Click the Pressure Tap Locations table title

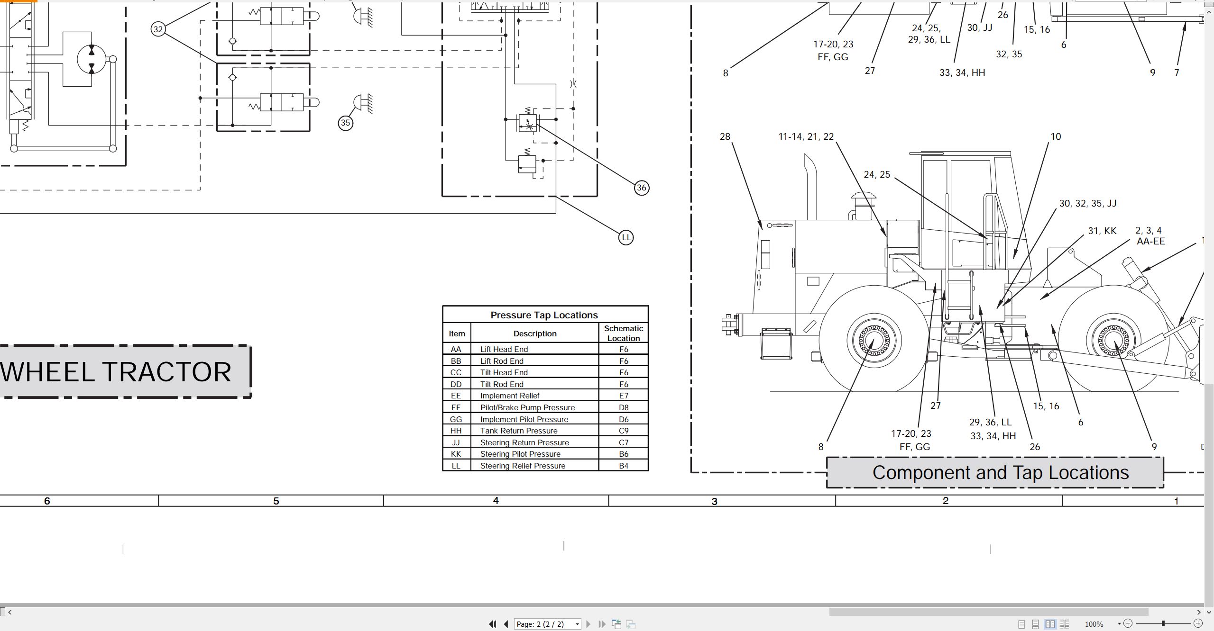544,315
